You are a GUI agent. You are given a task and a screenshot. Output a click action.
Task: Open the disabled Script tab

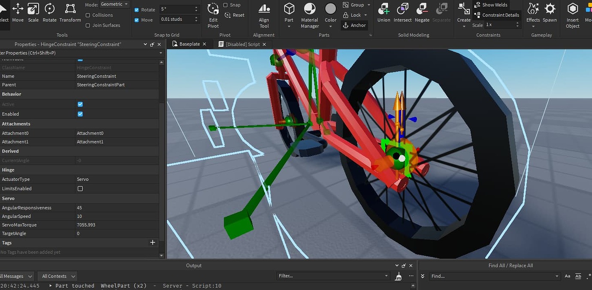(x=243, y=44)
